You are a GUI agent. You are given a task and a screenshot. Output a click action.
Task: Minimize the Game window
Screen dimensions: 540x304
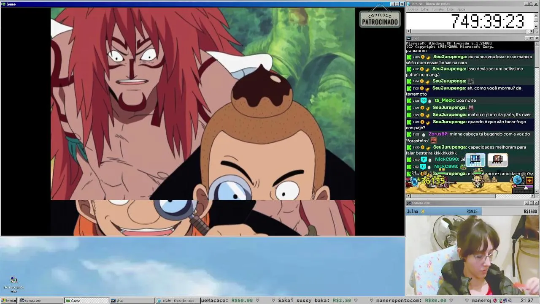click(x=392, y=4)
